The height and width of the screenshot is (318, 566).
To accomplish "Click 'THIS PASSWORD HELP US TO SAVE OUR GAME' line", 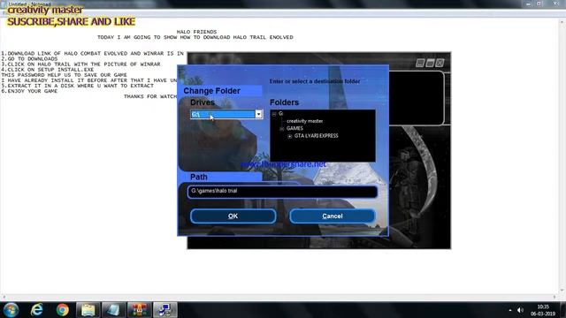I will point(65,75).
